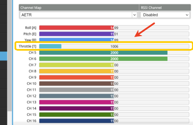
Task: Click the Roll [A] red channel bar
Action: click(114, 28)
